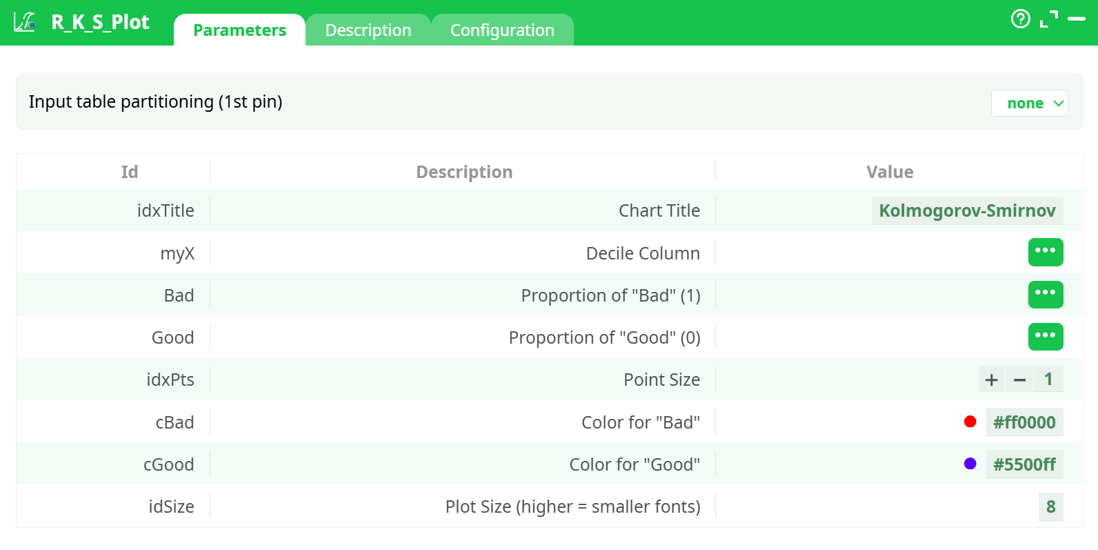This screenshot has width=1098, height=550.
Task: Edit the #ff0000 color hex field
Action: coord(1024,422)
